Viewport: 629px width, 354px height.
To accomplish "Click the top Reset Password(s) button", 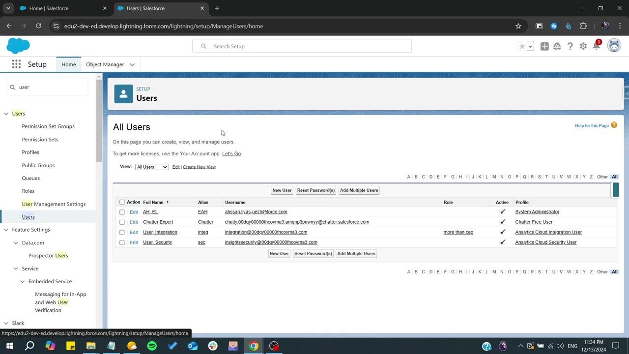I will (x=316, y=190).
